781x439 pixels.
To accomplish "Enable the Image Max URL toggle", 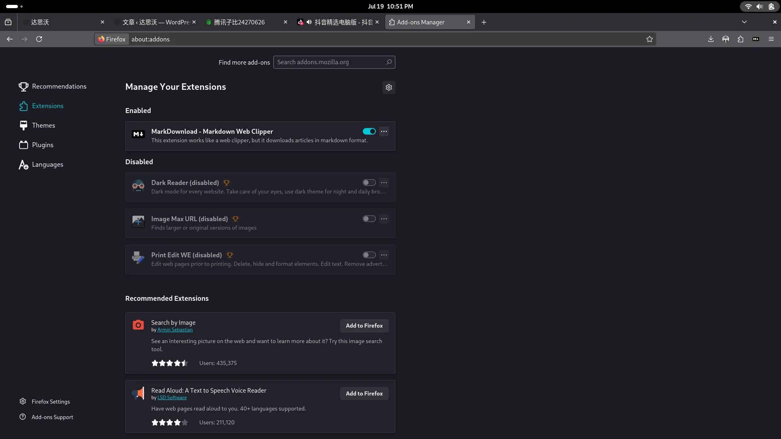I will pyautogui.click(x=369, y=219).
